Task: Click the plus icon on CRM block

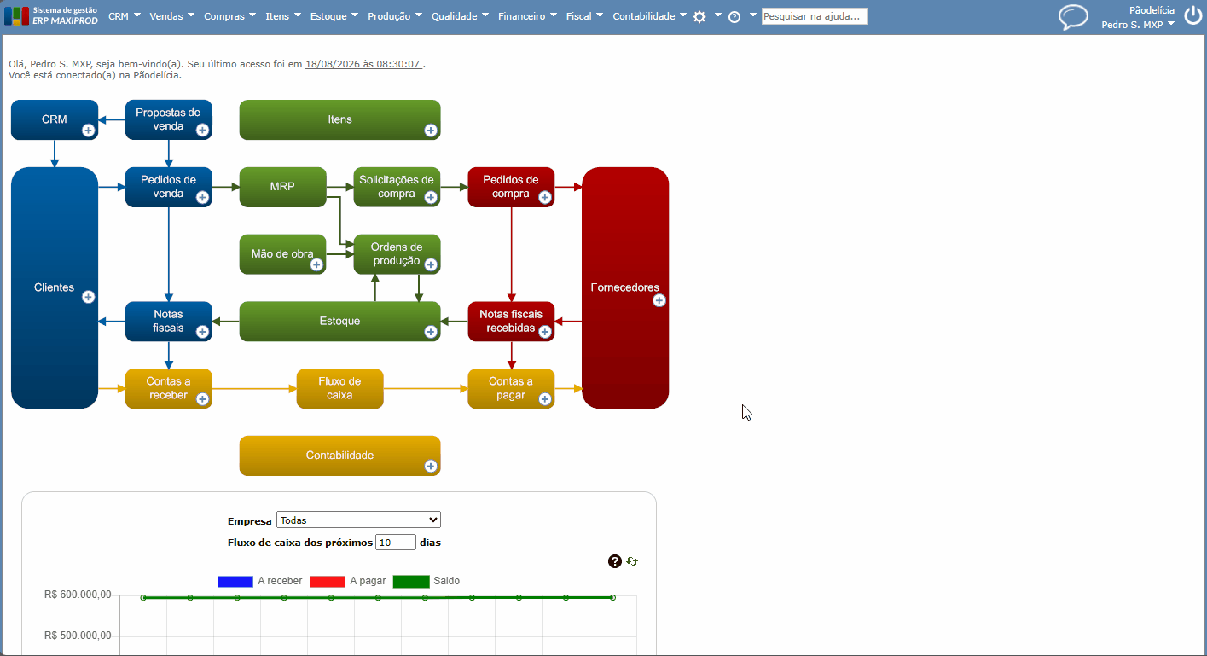Action: coord(88,130)
